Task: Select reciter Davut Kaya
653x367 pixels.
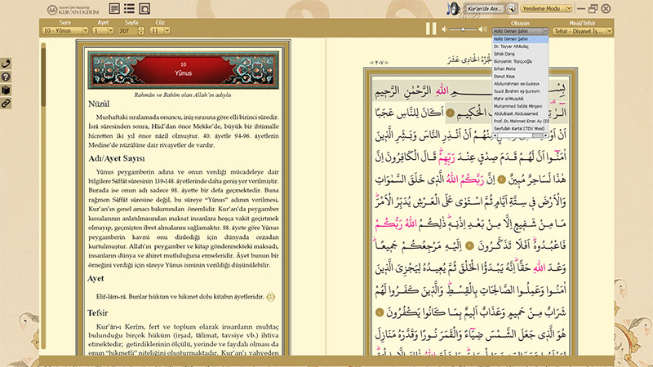Action: click(520, 77)
